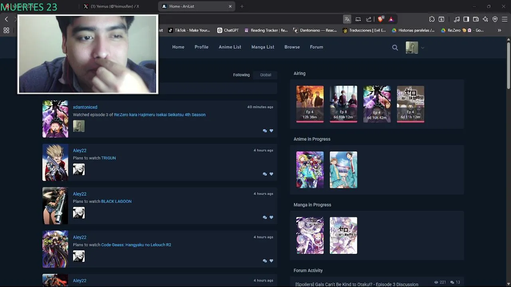Open the user avatar in AniList header
511x287 pixels.
click(x=412, y=47)
